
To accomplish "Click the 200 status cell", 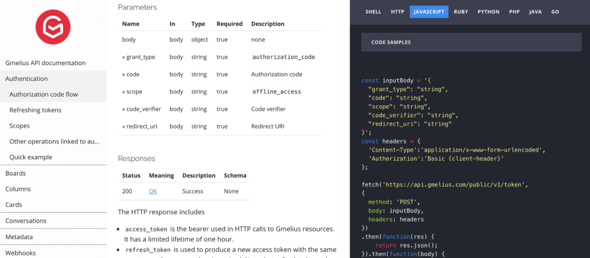I will [127, 191].
